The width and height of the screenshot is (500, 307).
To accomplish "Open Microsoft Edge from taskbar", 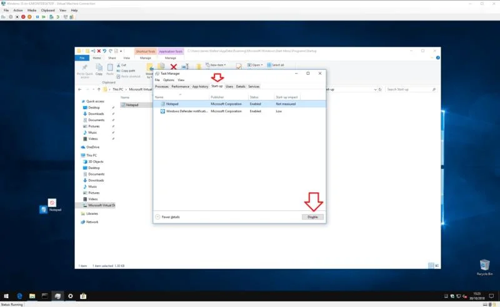I will [x=19, y=296].
